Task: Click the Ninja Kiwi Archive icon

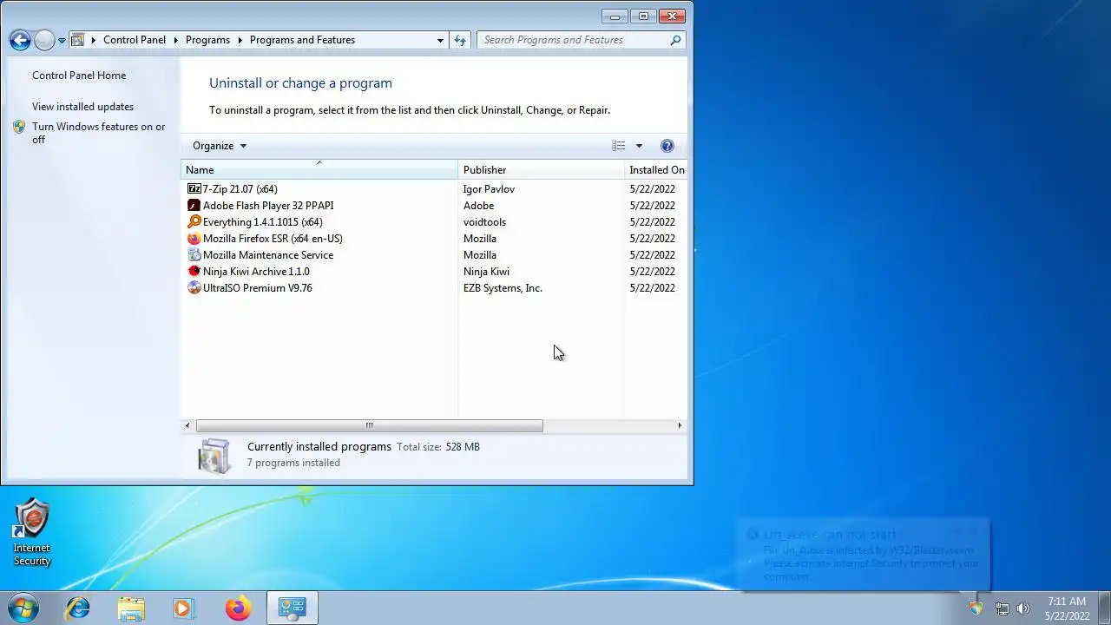Action: tap(194, 271)
